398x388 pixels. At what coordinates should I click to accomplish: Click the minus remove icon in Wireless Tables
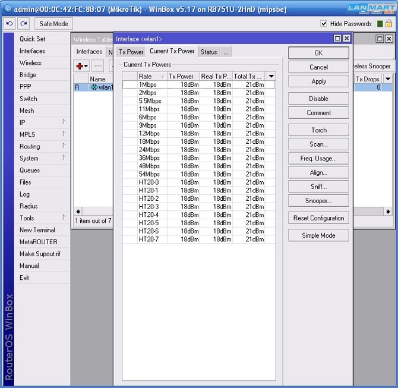(x=98, y=67)
